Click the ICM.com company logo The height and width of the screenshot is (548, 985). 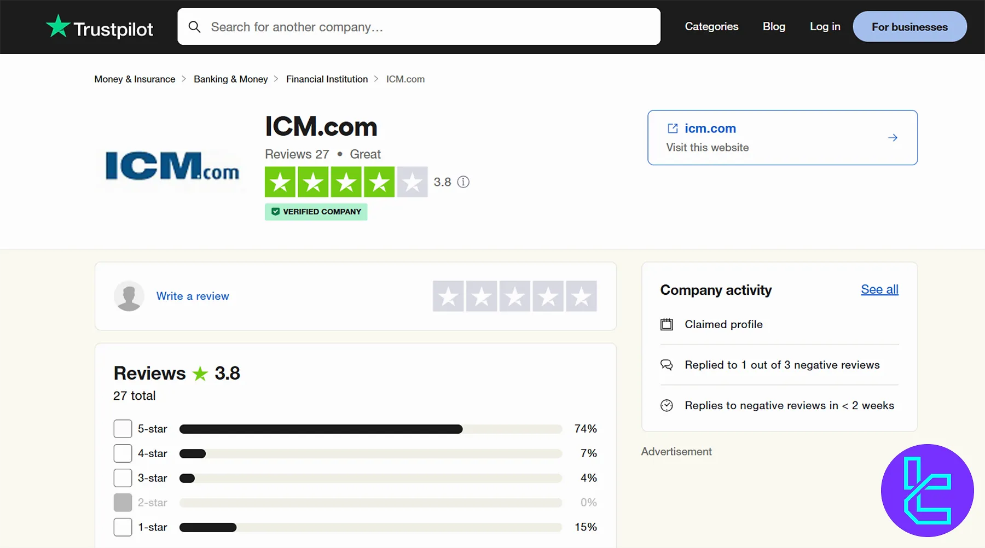tap(172, 166)
